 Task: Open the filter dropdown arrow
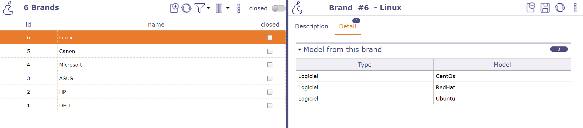pyautogui.click(x=208, y=8)
